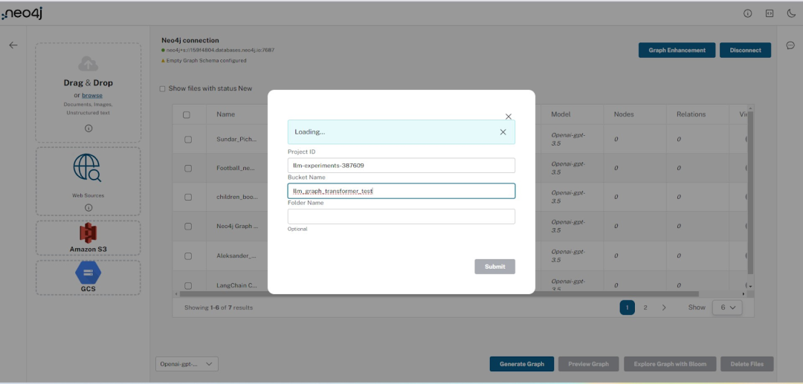Focus the Folder Name input field
This screenshot has width=803, height=384.
tap(401, 216)
